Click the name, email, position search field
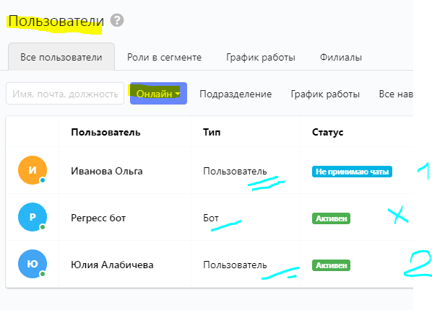Screen dimensions: 432x310 click(x=65, y=94)
